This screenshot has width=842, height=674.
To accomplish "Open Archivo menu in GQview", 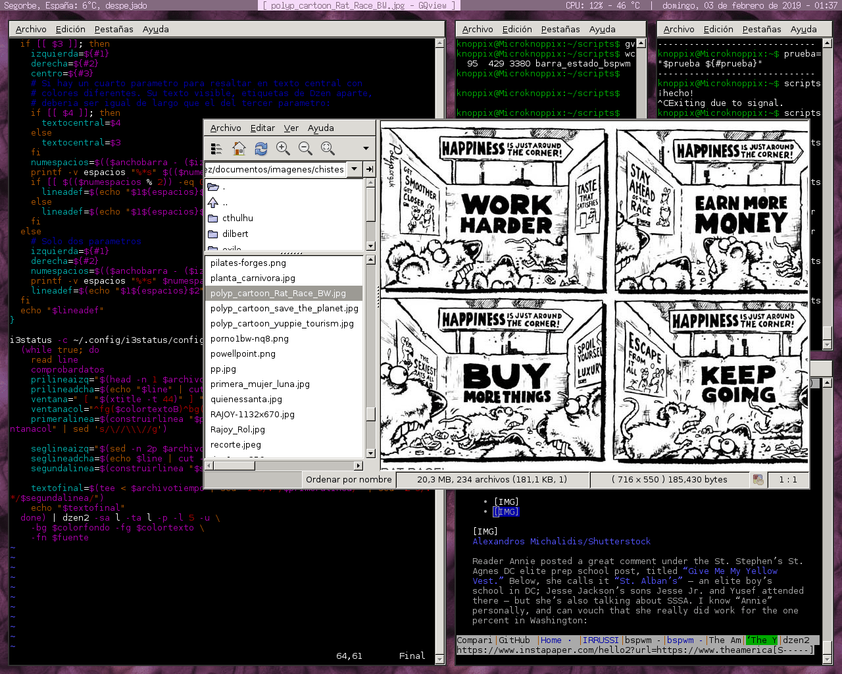I will click(x=226, y=128).
